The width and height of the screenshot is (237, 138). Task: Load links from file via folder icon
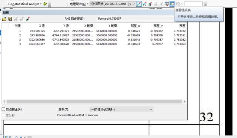tap(4, 19)
